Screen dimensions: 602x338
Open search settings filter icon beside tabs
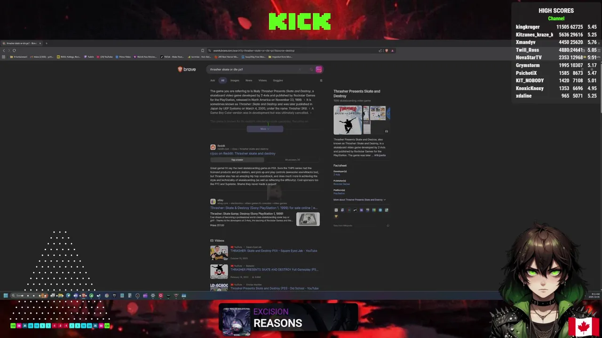click(x=321, y=80)
